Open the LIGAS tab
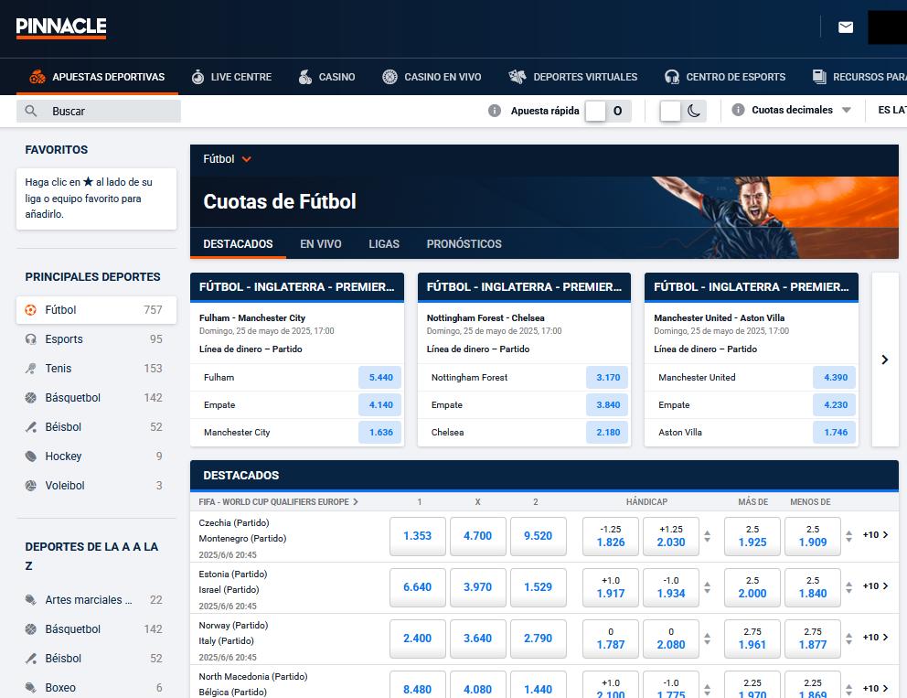This screenshot has height=698, width=907. (x=384, y=244)
